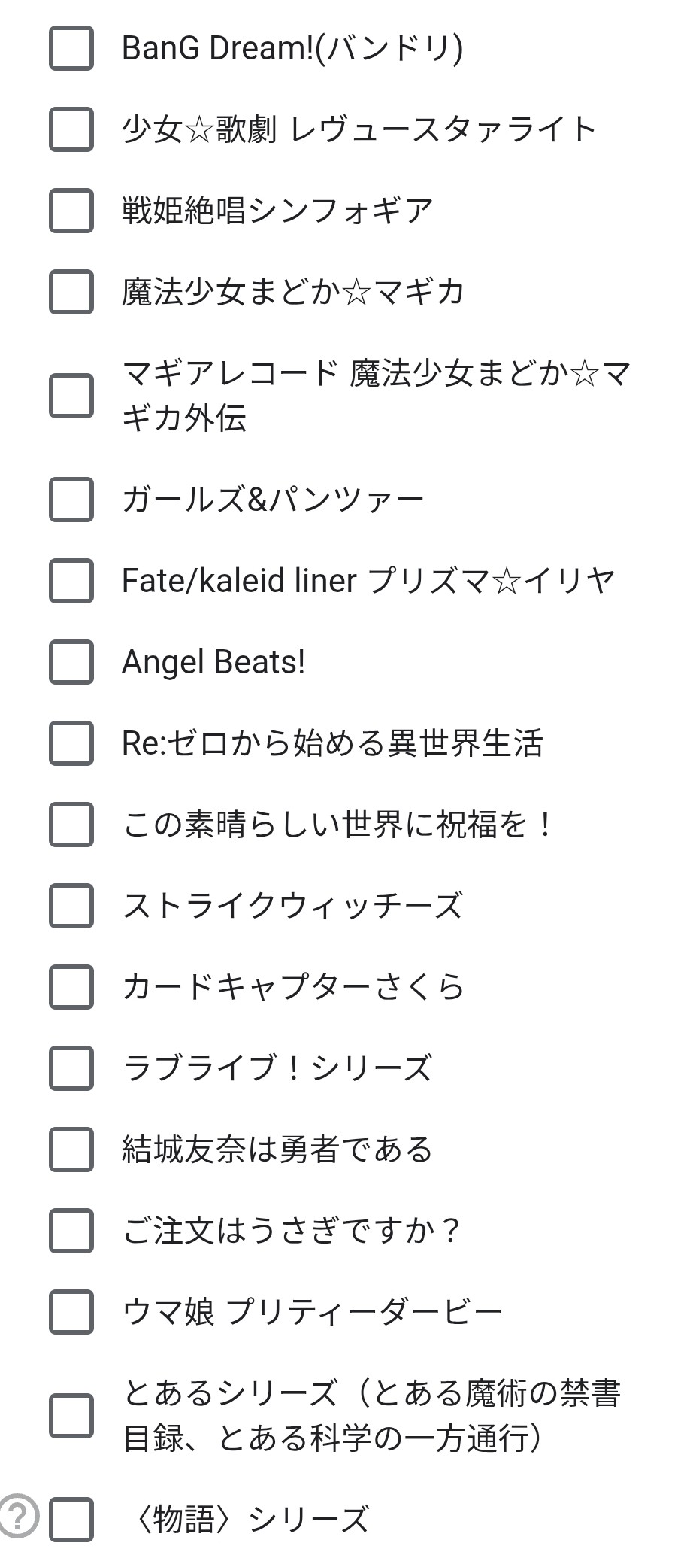Click the question mark help icon
This screenshot has height=1558, width=696.
click(x=17, y=1517)
